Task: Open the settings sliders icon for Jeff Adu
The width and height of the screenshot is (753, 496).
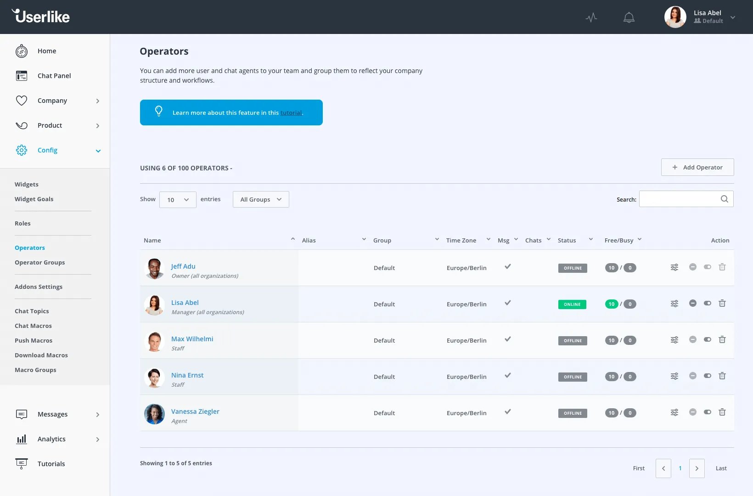Action: (674, 267)
